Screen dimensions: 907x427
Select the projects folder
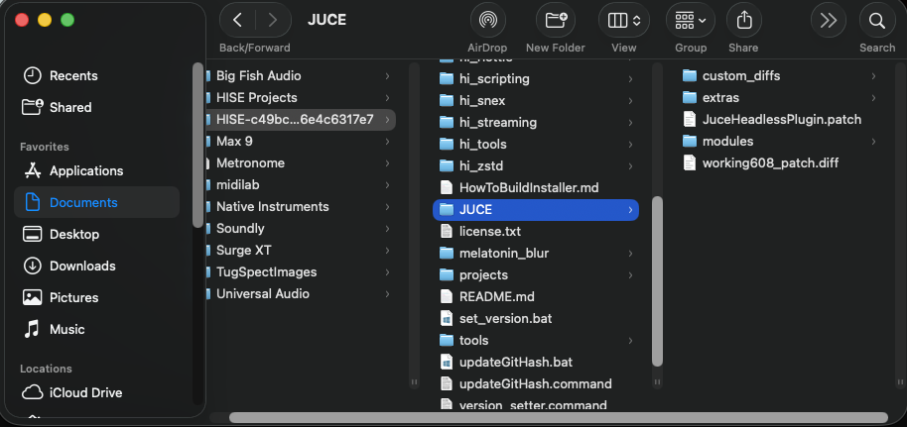pyautogui.click(x=536, y=275)
